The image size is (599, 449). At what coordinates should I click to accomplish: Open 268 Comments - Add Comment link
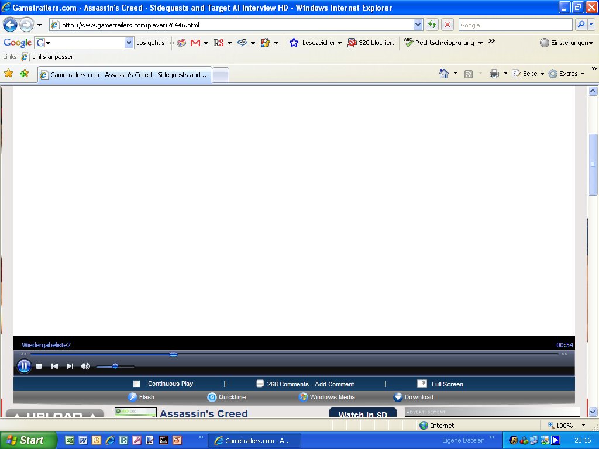[x=310, y=384]
